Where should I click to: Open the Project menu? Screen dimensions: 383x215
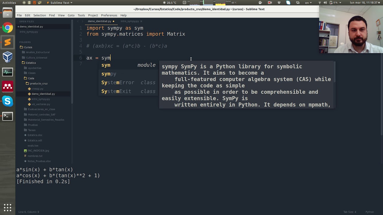[x=93, y=15]
